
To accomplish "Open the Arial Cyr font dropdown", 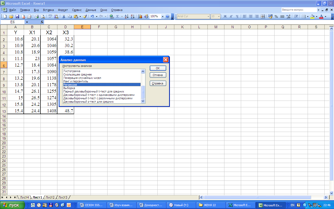I will [208, 16].
